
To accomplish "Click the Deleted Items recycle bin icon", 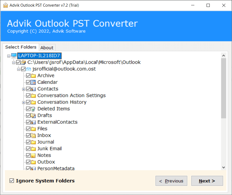I will coord(33,109).
